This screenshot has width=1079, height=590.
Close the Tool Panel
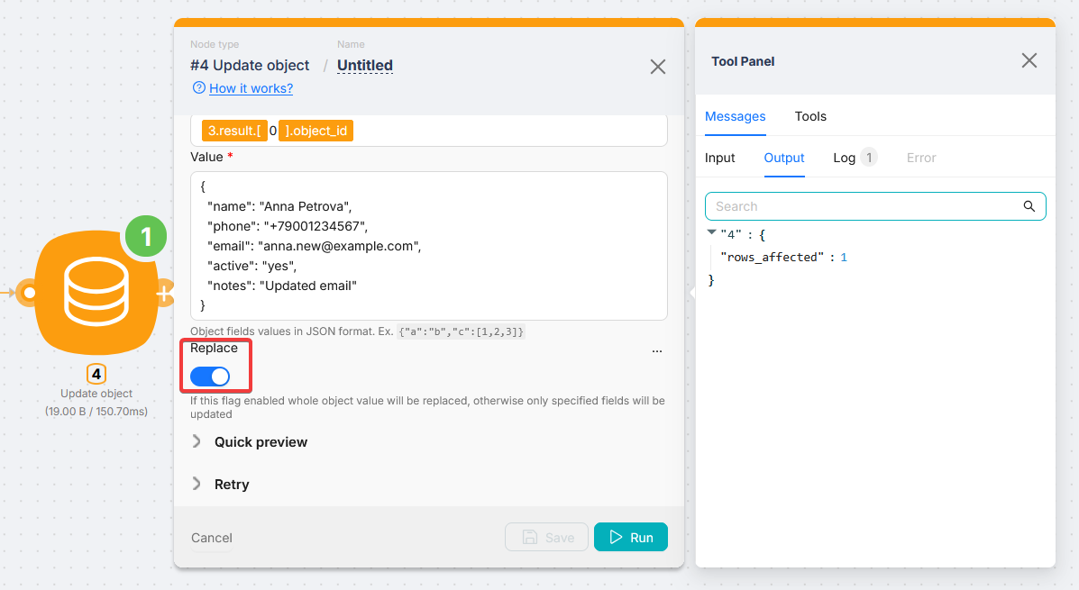pos(1029,60)
